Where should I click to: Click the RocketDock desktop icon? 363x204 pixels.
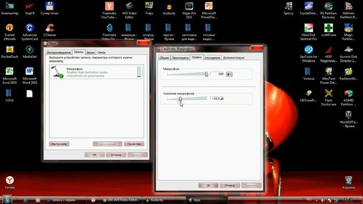[10, 52]
